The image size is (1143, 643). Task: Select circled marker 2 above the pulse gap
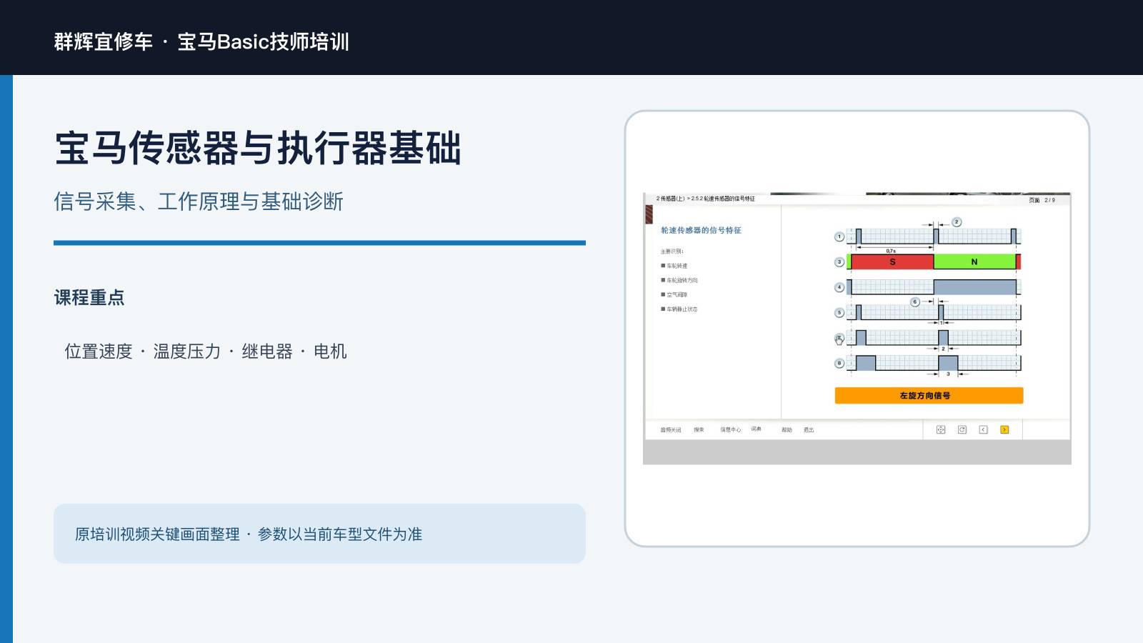pos(957,222)
